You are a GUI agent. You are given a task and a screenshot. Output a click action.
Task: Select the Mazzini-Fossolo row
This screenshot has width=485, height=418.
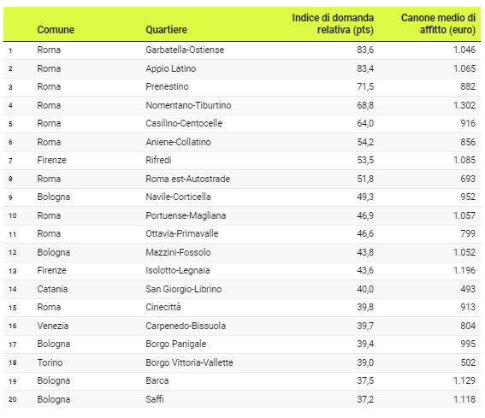tap(242, 252)
